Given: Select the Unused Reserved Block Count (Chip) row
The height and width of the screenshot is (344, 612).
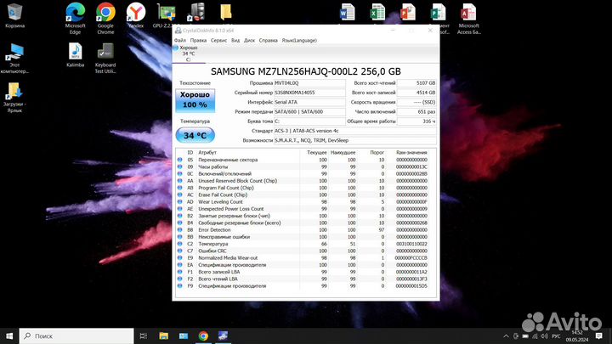Looking at the screenshot, I should pyautogui.click(x=306, y=181).
